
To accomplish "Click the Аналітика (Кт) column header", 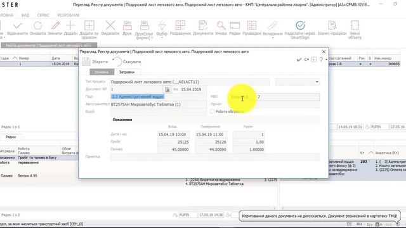I will coord(386,153).
